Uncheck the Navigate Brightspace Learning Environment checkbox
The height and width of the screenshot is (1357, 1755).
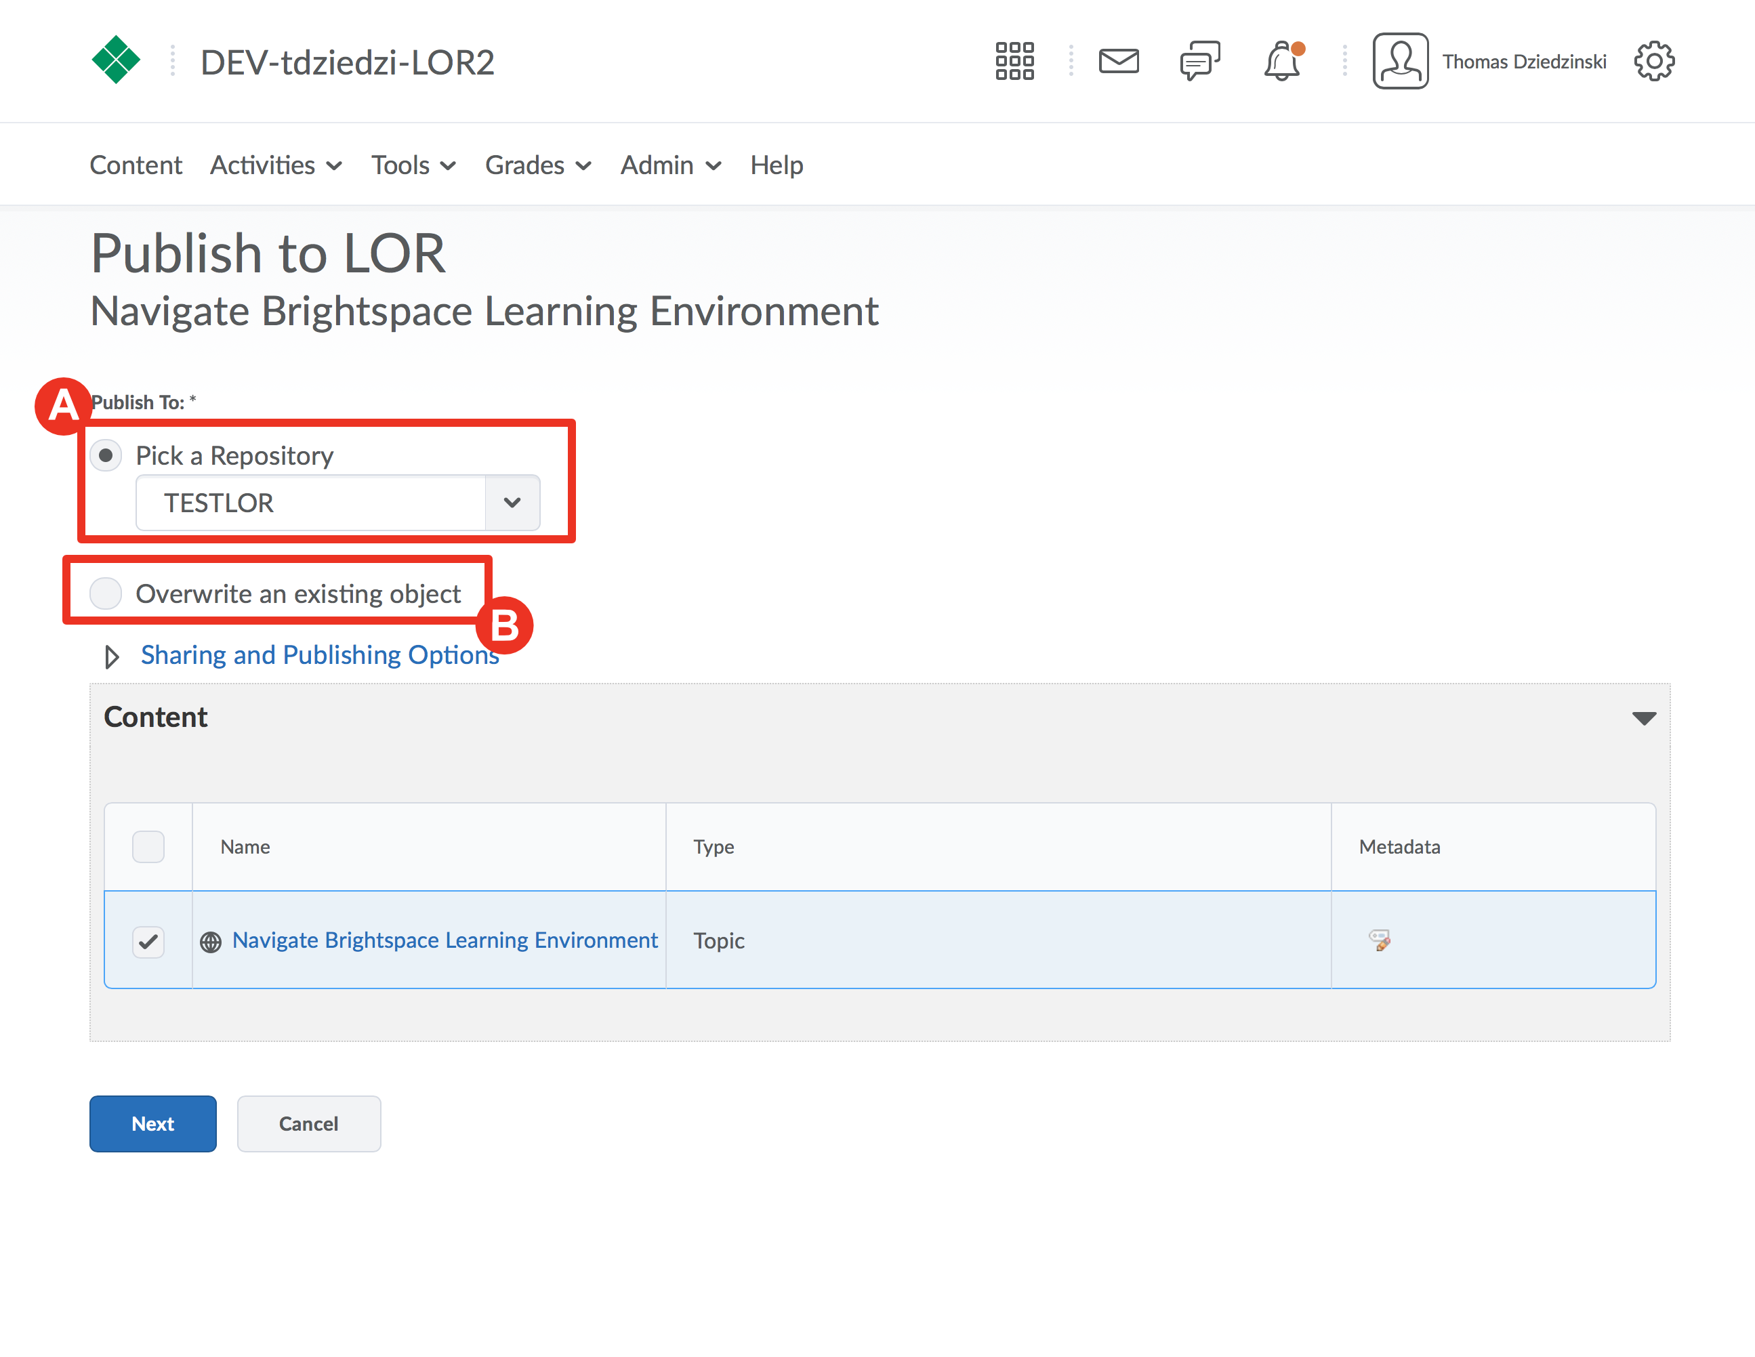coord(148,941)
